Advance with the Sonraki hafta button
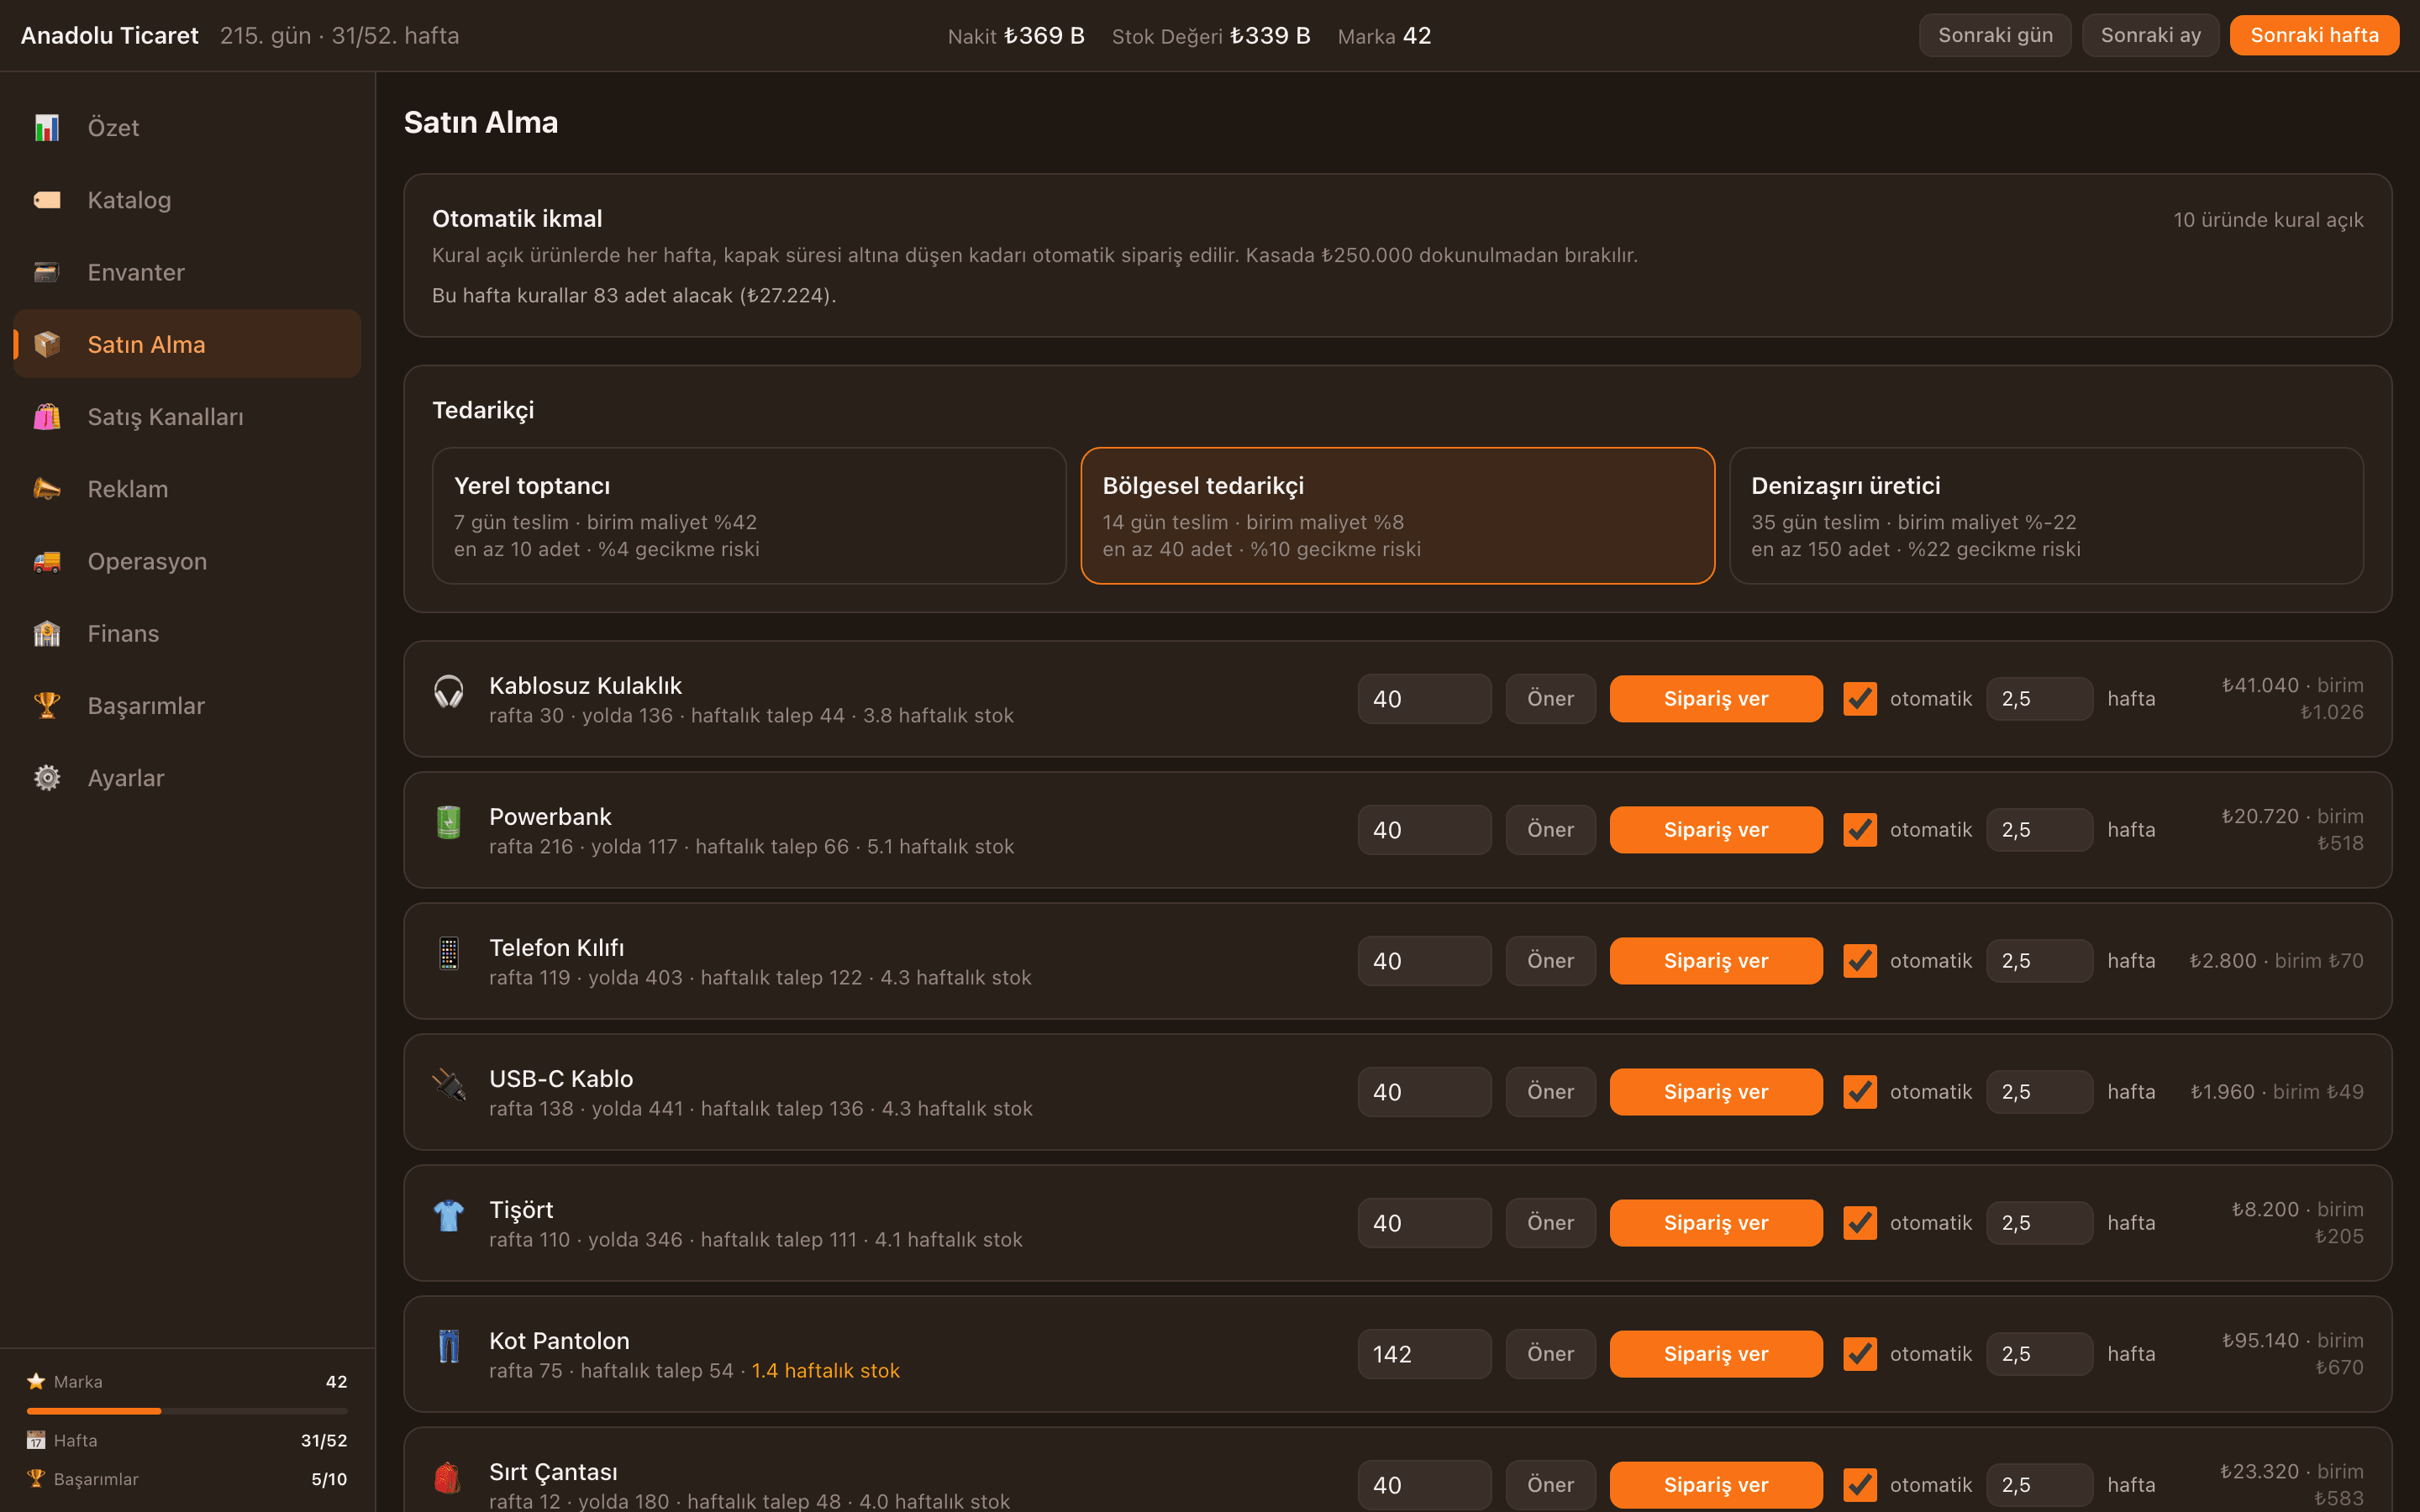 point(2314,35)
